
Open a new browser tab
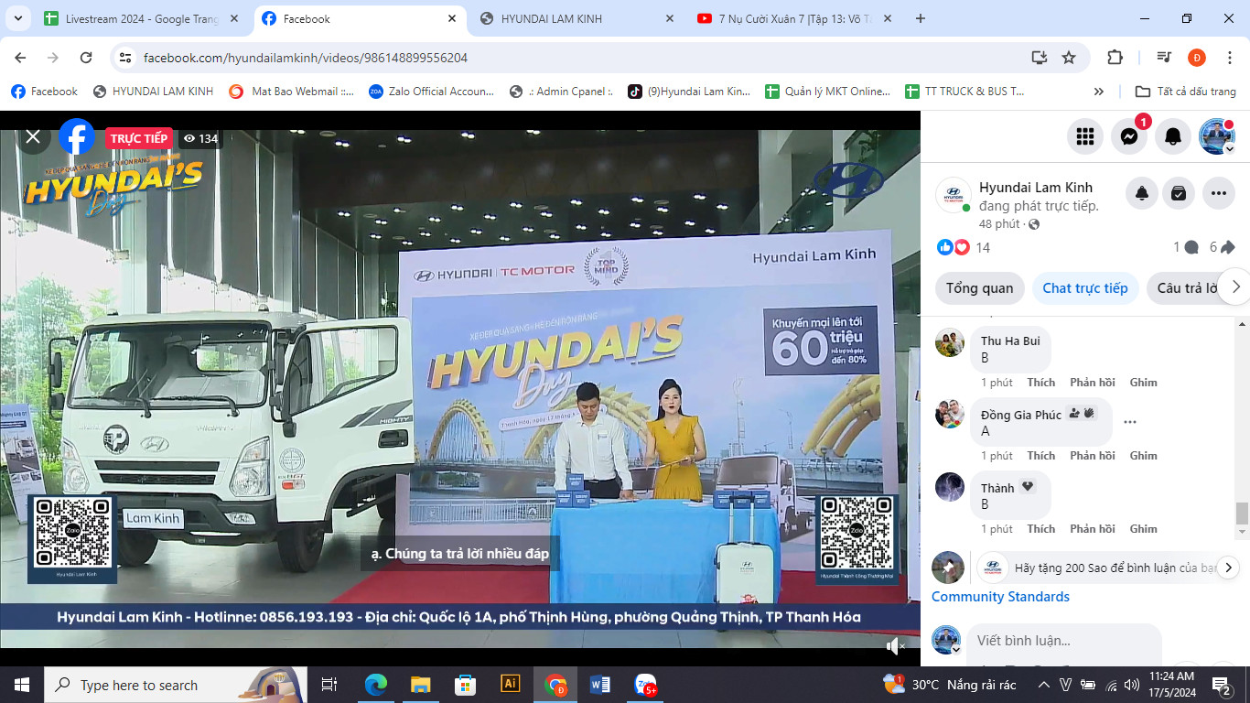[921, 18]
